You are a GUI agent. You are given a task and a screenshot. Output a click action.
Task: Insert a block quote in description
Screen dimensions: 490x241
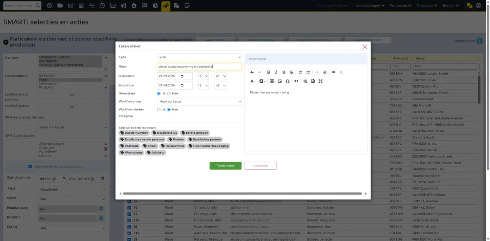click(296, 81)
